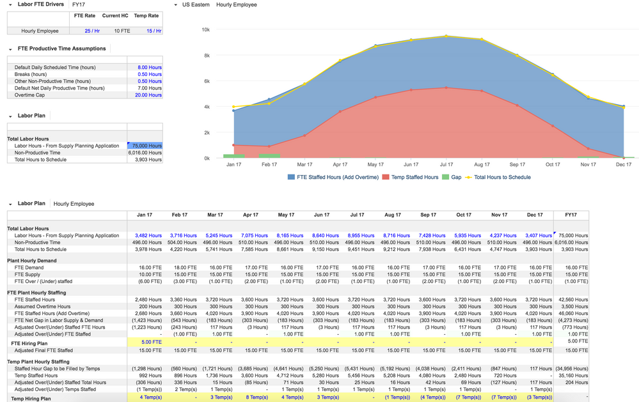Click the green Gap legend swatch
The height and width of the screenshot is (402, 639).
pos(445,177)
